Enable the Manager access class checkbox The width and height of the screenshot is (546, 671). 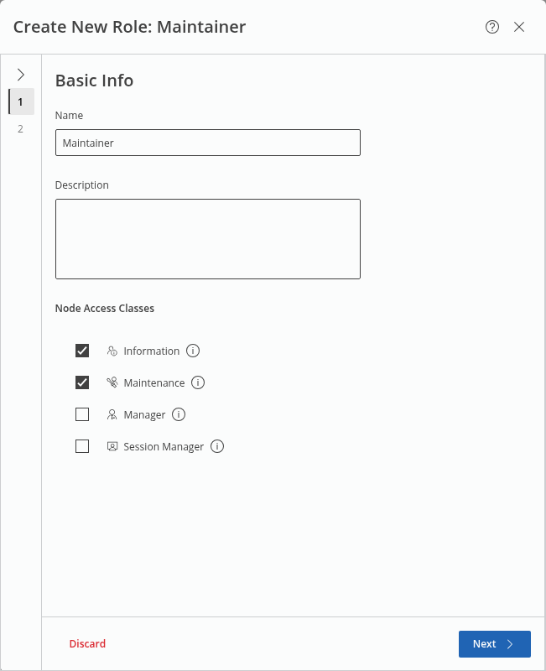[x=82, y=414]
